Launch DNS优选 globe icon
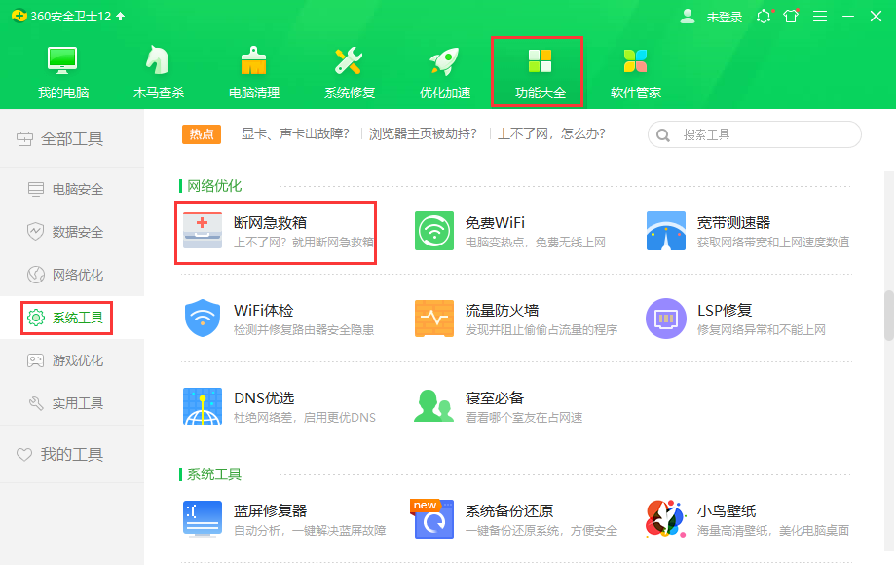 tap(203, 406)
